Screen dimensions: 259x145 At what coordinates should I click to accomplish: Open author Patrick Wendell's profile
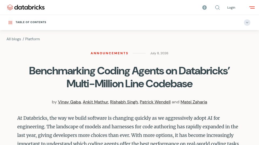click(155, 102)
